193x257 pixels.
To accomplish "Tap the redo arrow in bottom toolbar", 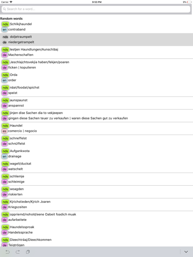I will click(x=17, y=252).
